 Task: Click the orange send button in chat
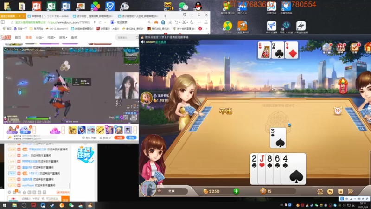[65, 199]
